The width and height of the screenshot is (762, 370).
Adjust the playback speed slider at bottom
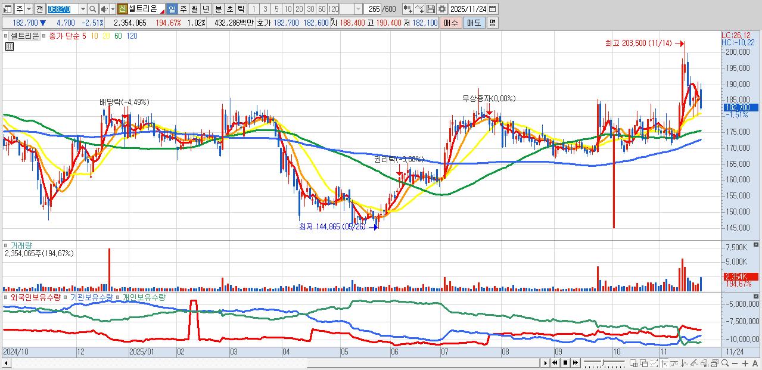[604, 363]
